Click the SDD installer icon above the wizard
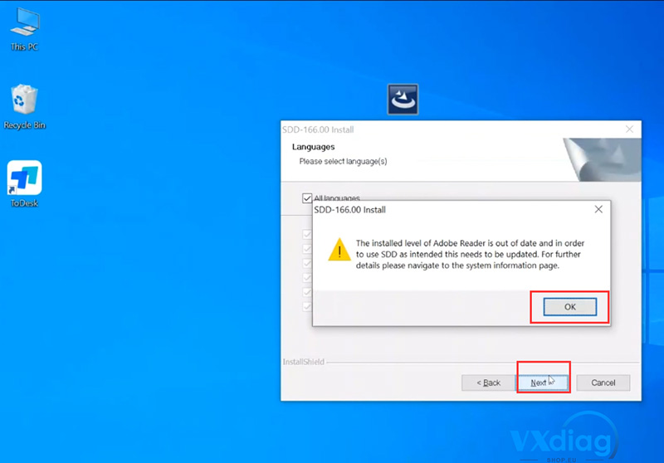Screen dimensions: 664x463 (403, 99)
